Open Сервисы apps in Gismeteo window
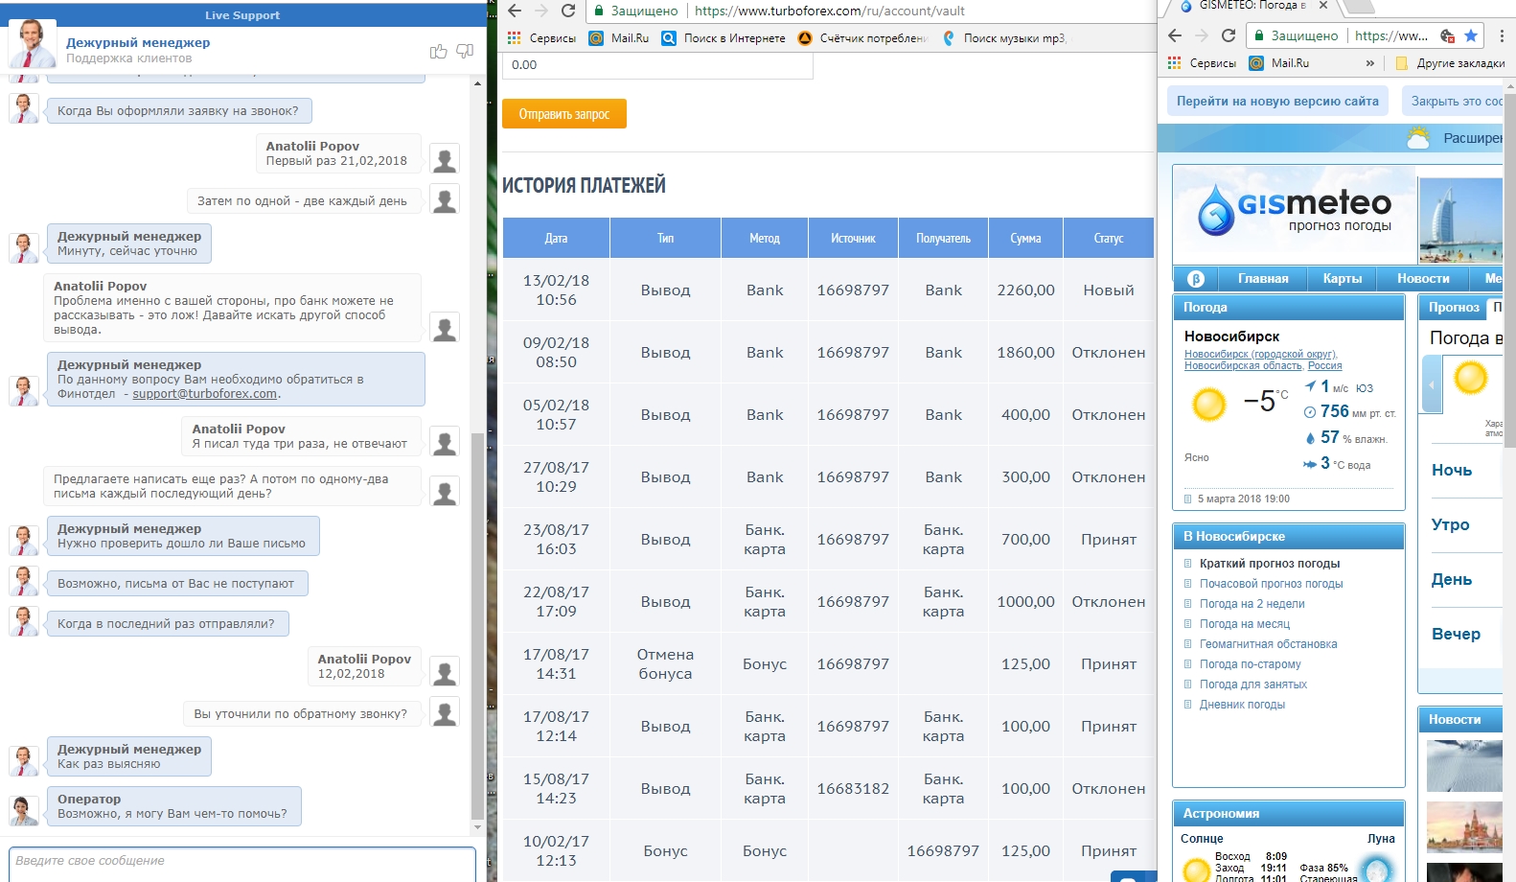 1203,63
